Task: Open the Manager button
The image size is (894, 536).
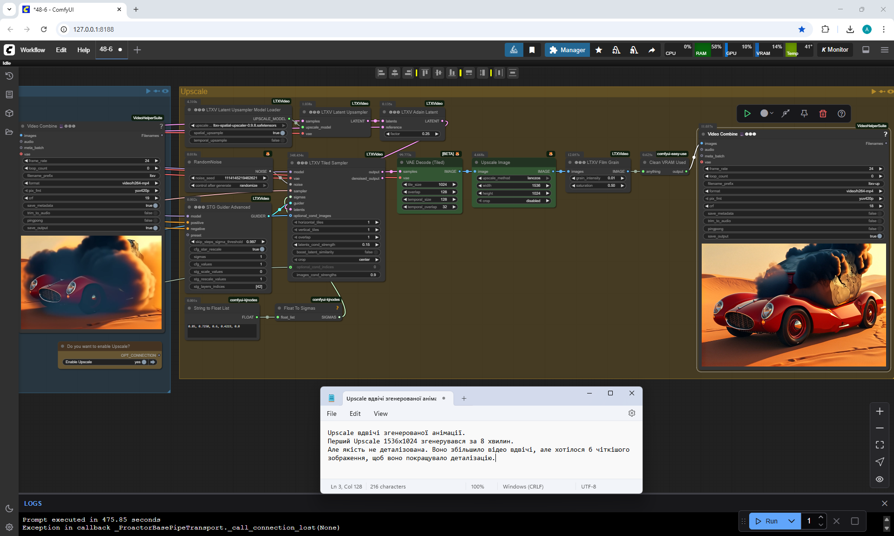Action: (x=567, y=50)
